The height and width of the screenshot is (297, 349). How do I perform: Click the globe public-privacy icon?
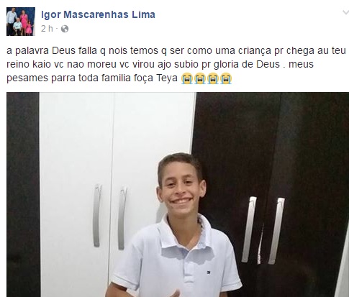coord(65,29)
